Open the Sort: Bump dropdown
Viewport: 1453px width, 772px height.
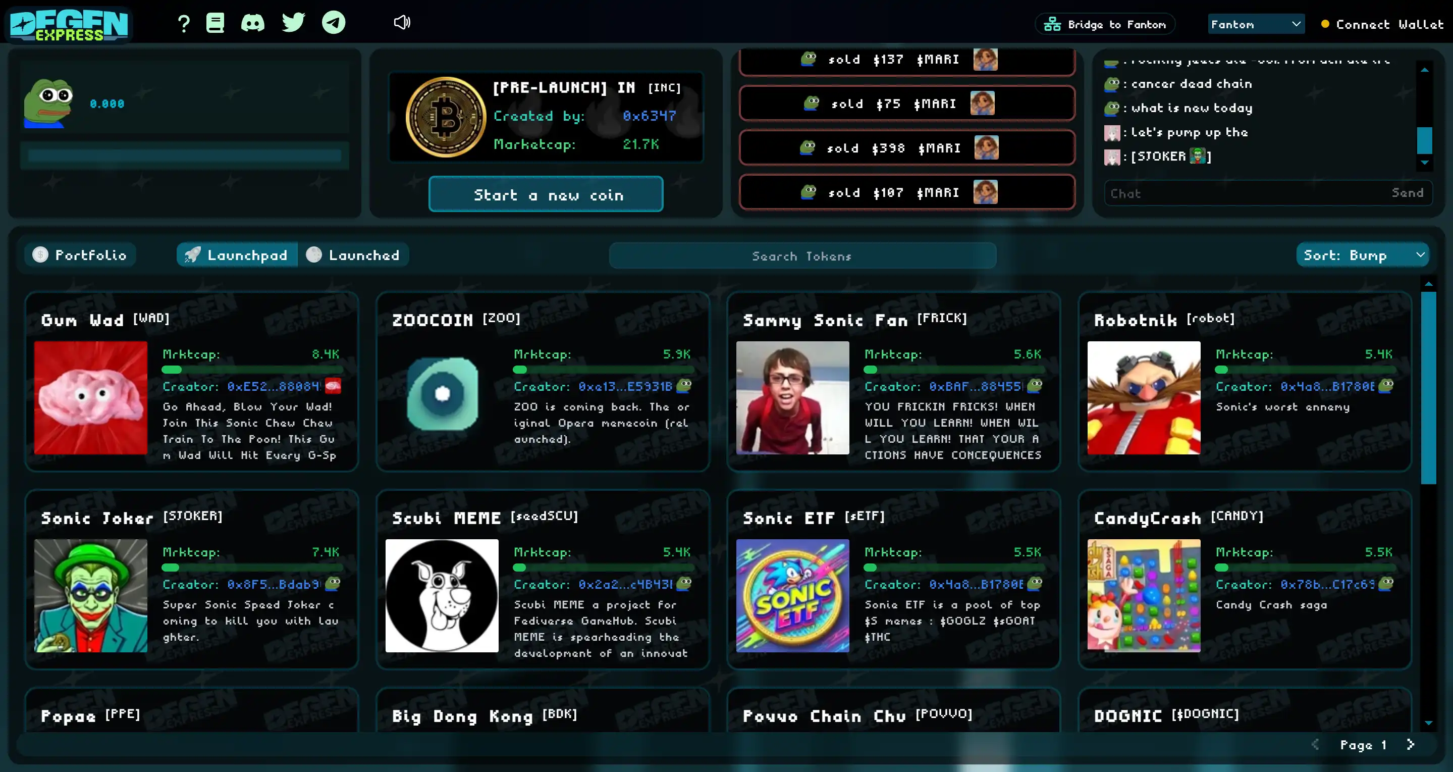(1362, 255)
